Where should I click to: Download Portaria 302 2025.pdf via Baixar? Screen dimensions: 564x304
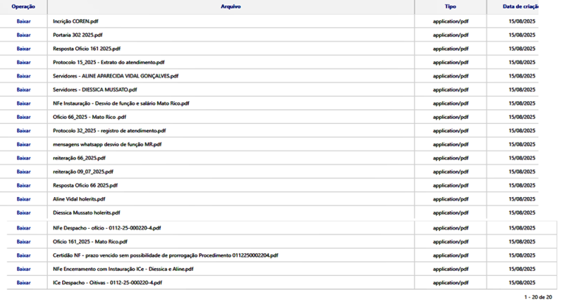pyautogui.click(x=23, y=34)
